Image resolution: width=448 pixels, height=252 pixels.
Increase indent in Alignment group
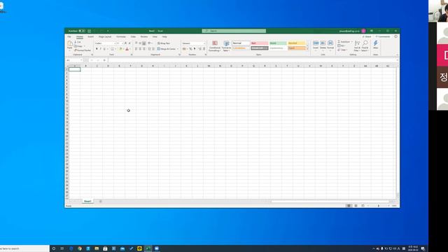pyautogui.click(x=153, y=49)
